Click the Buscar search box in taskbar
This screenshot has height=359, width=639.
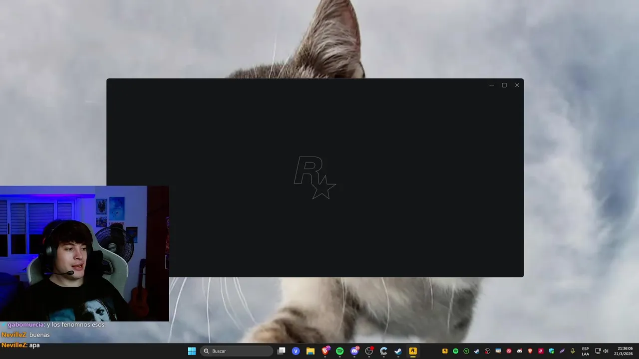(237, 351)
